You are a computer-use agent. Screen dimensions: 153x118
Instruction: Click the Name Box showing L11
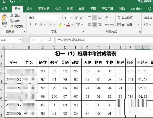pos(9,40)
